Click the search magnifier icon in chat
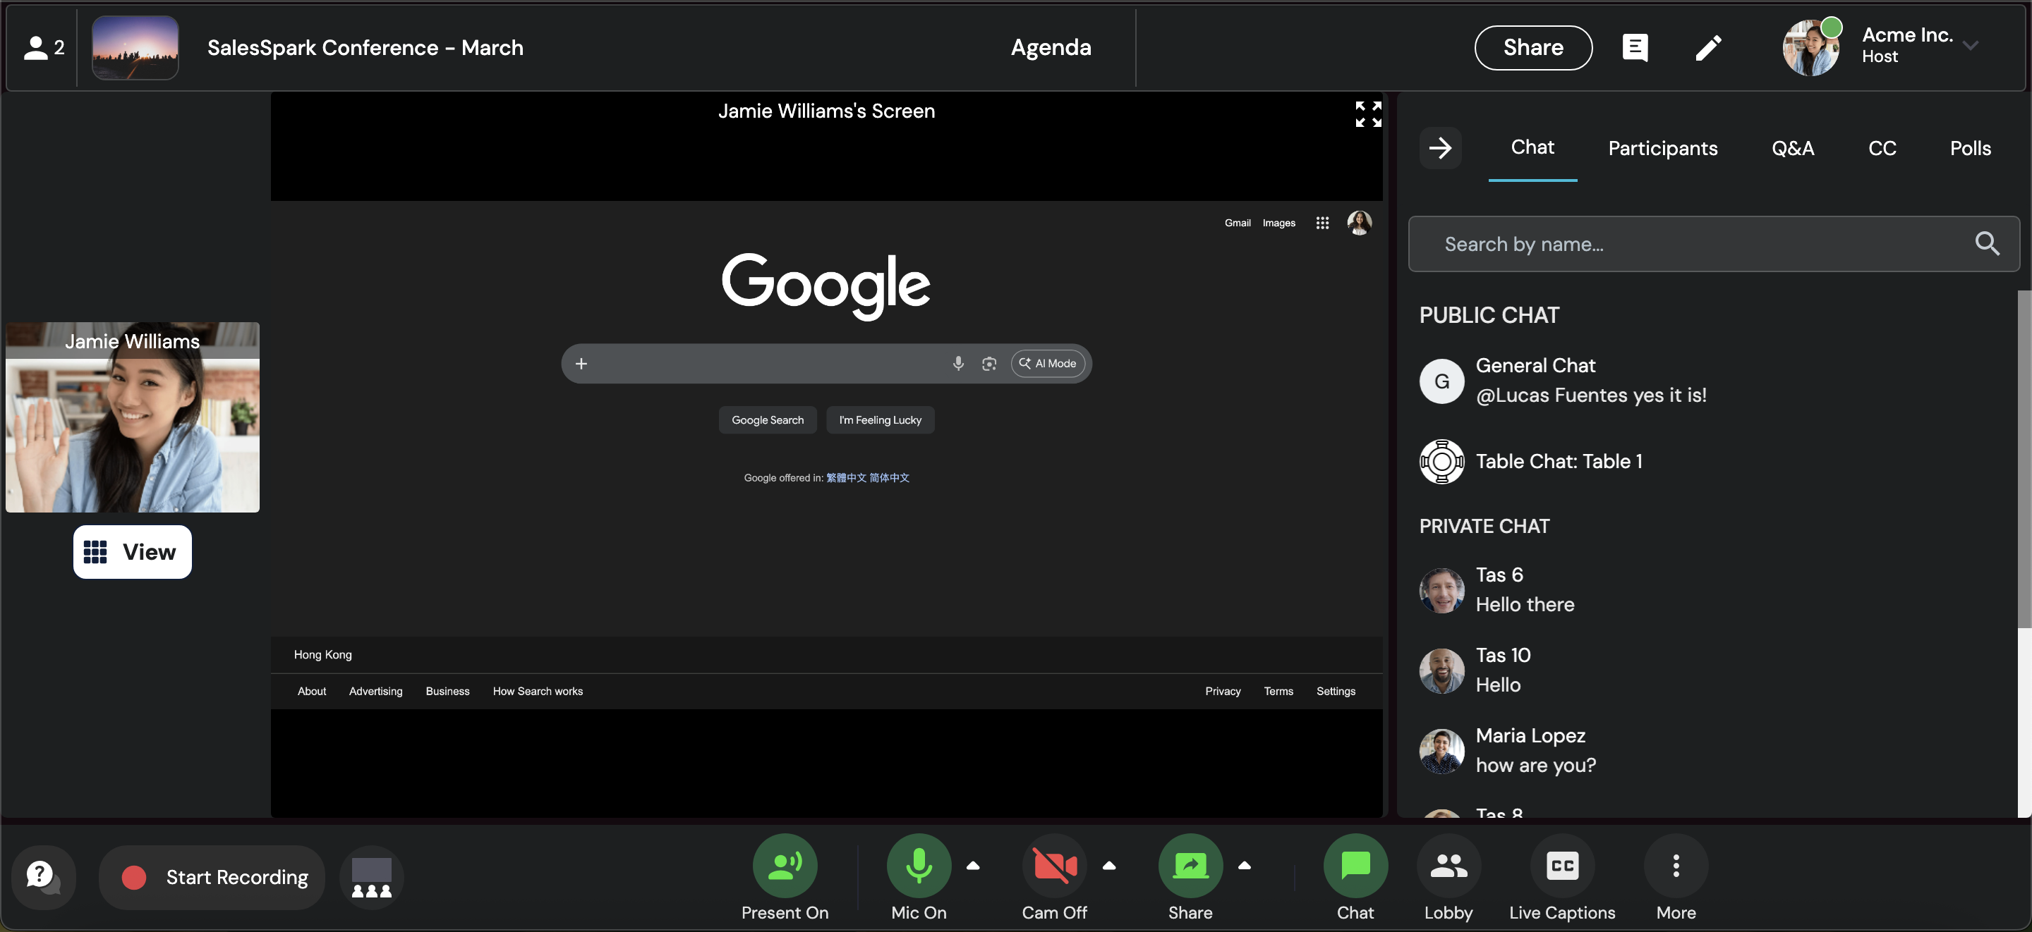 tap(1986, 244)
